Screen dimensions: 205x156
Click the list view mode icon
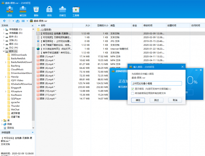coord(23,21)
